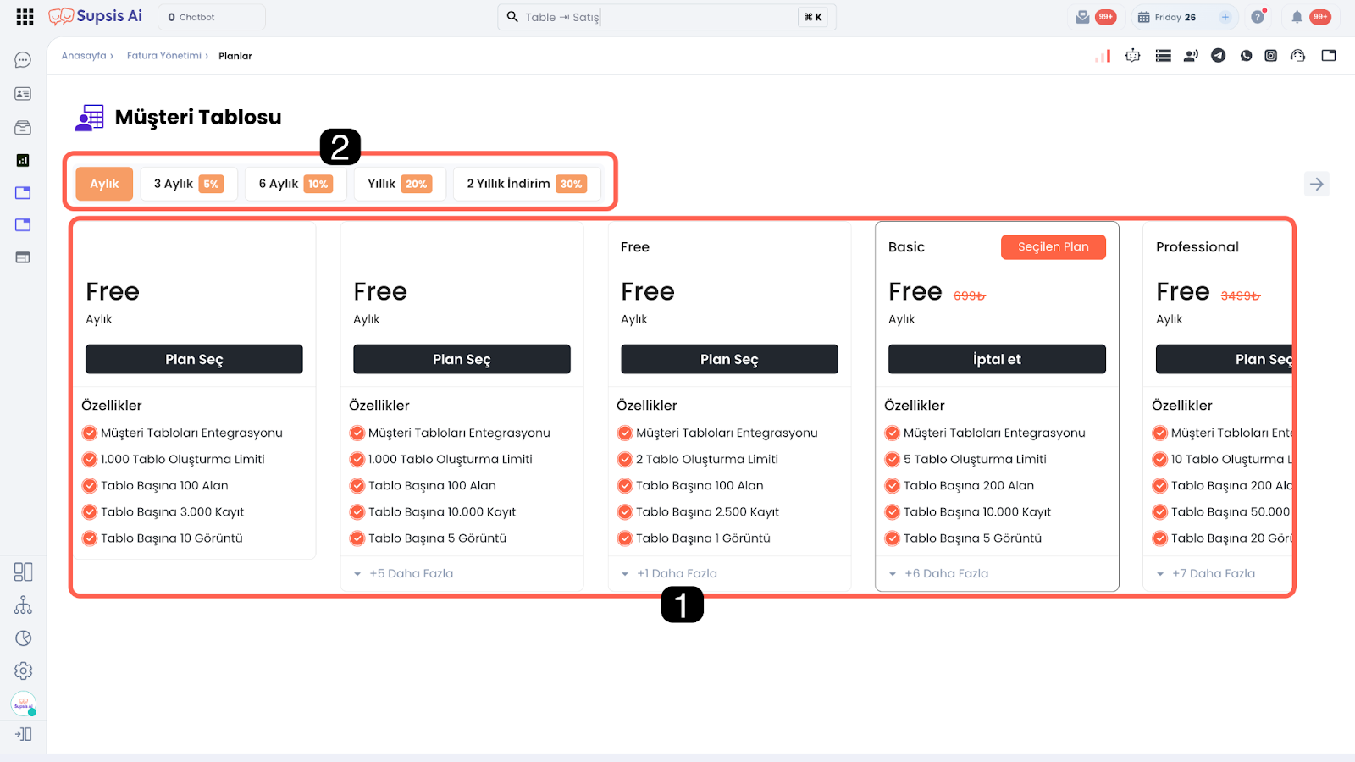Click the chatbot robot icon
The image size is (1355, 762).
pos(1132,56)
